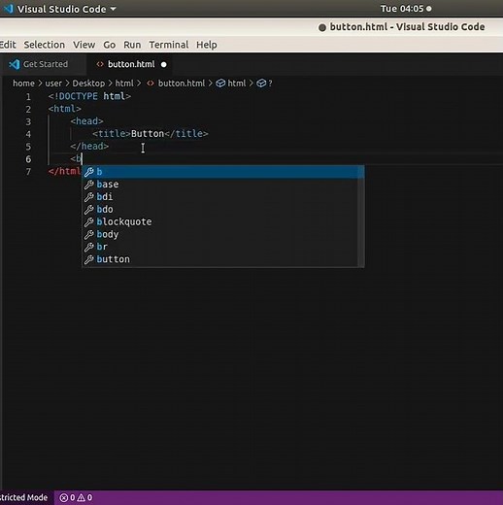The width and height of the screenshot is (503, 505).
Task: Click the html element symbol breadcrumb
Action: click(x=237, y=84)
